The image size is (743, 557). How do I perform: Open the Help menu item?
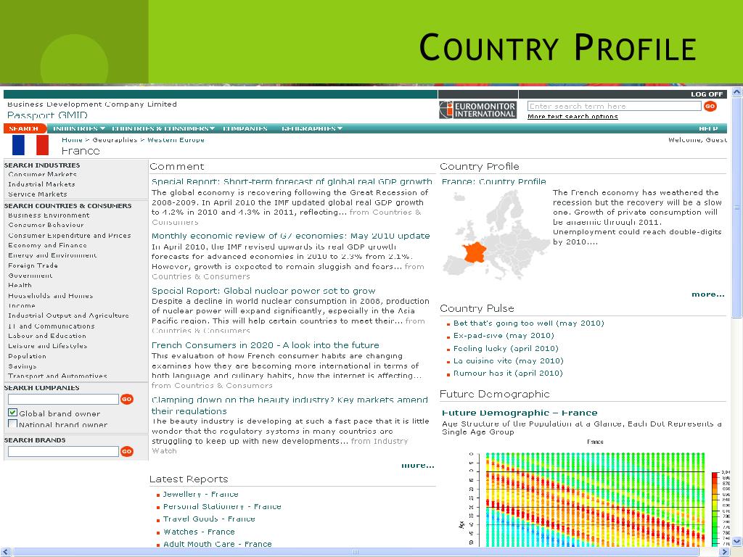(708, 128)
